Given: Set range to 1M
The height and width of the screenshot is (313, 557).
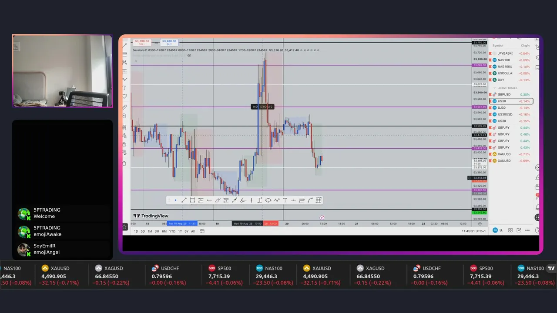Looking at the screenshot, I should point(150,231).
